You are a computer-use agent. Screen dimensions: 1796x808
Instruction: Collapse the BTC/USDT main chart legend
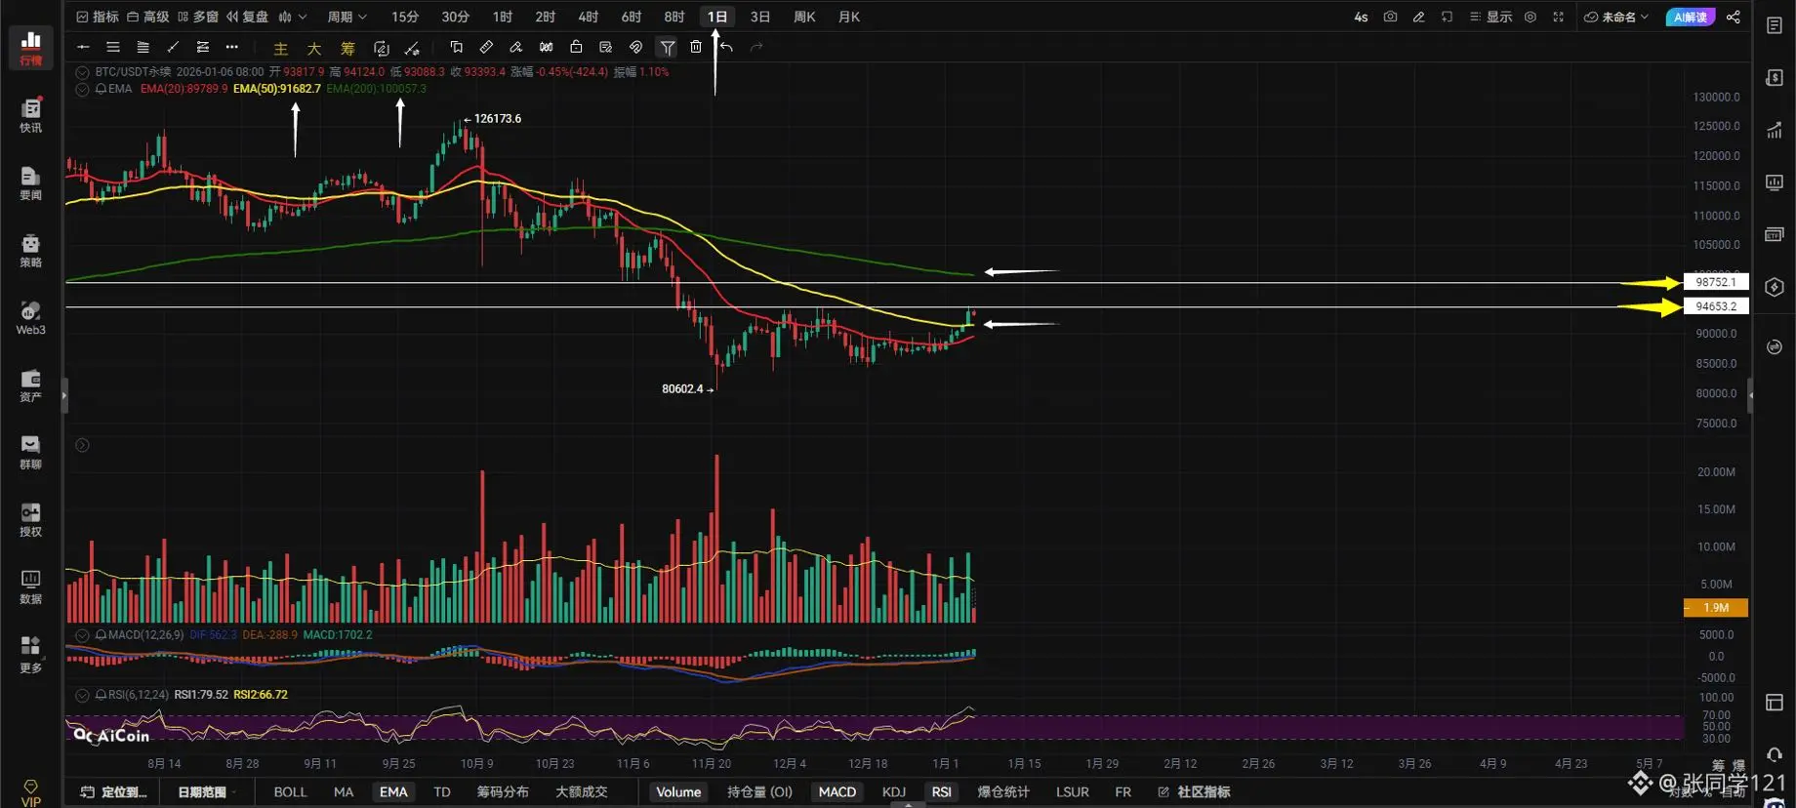82,72
